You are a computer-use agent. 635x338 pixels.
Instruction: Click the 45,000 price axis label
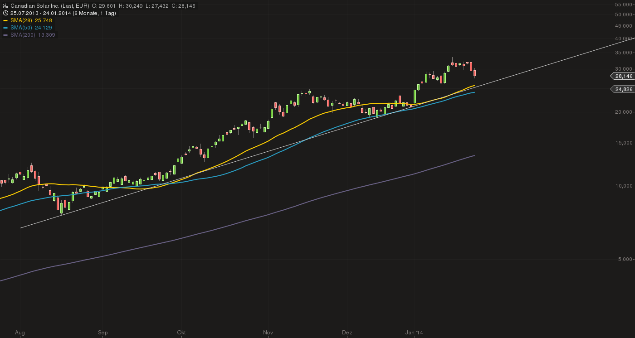point(625,26)
